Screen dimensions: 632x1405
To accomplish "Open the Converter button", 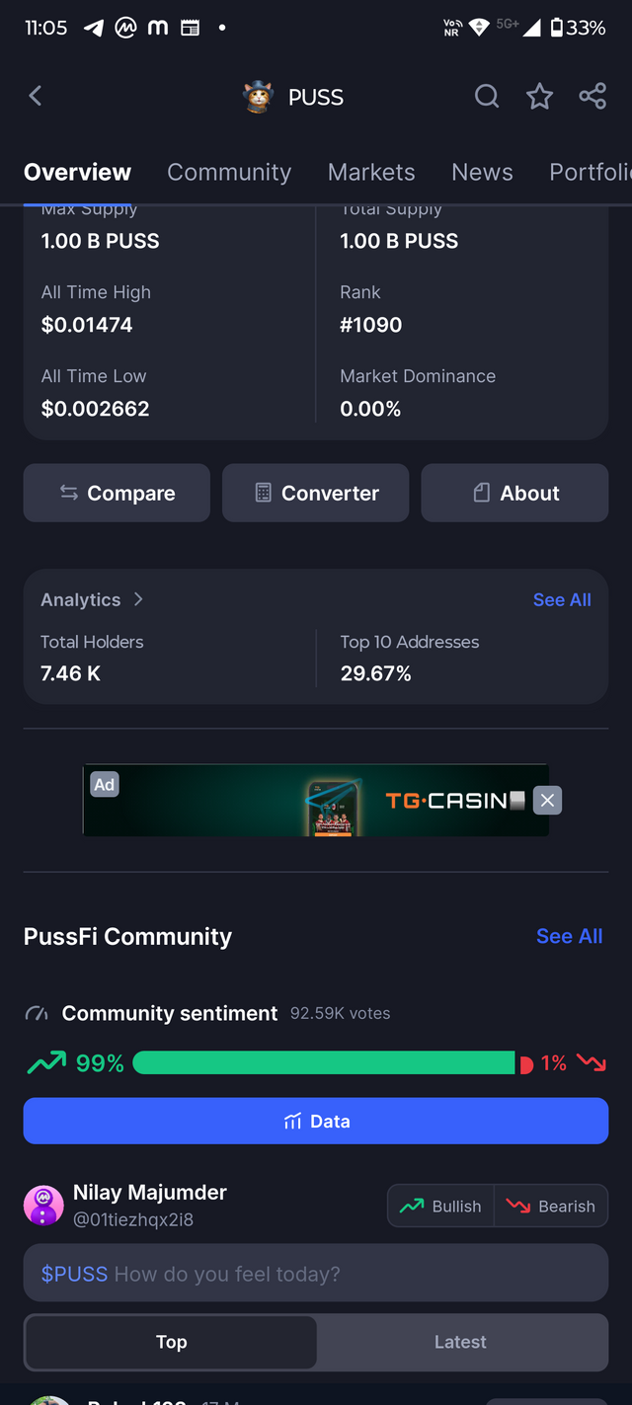I will (x=315, y=493).
